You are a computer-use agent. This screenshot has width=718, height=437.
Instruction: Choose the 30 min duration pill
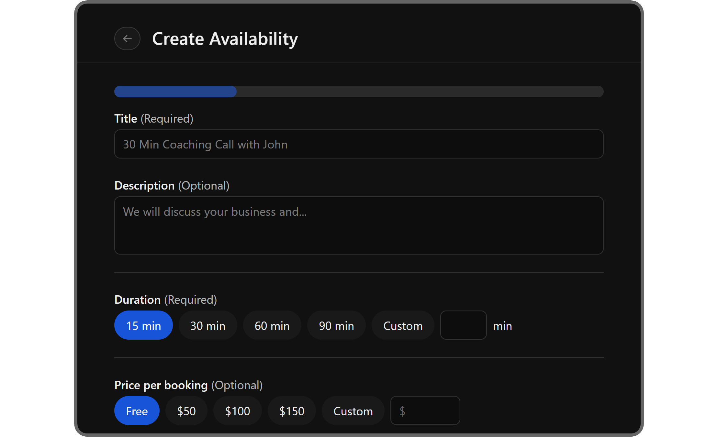coord(208,325)
